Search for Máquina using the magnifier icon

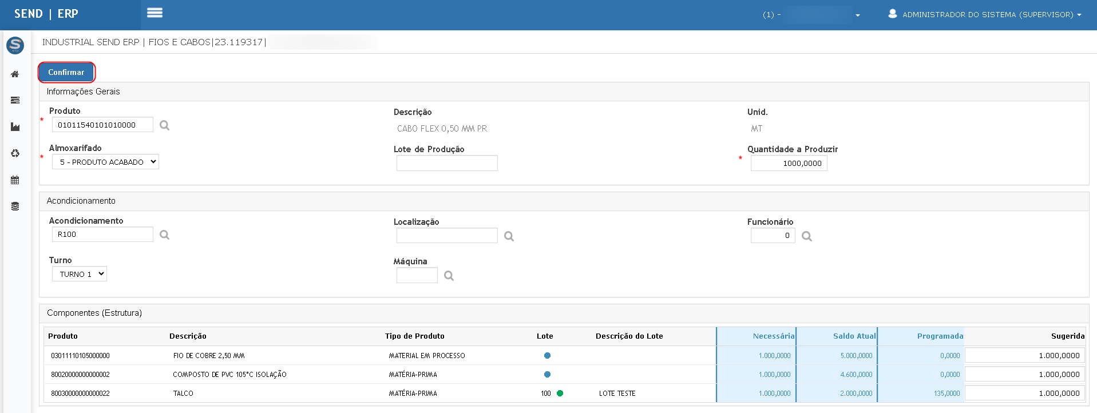pyautogui.click(x=449, y=276)
